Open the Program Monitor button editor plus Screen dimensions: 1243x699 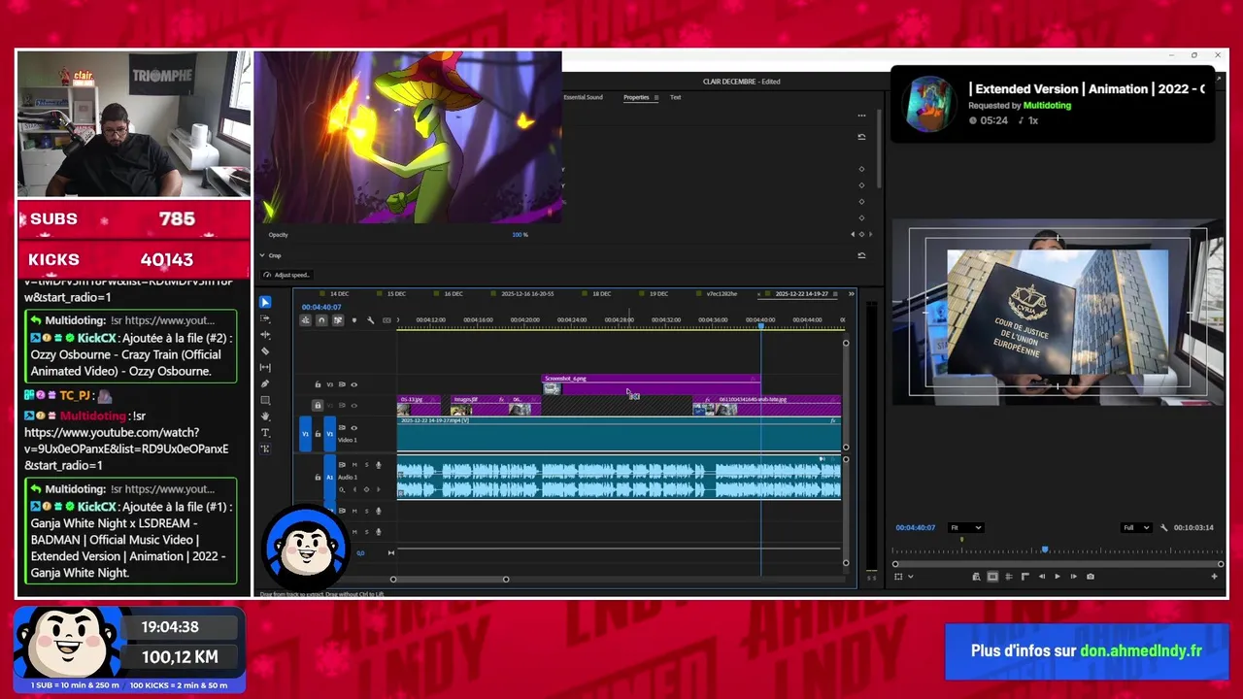point(1214,577)
